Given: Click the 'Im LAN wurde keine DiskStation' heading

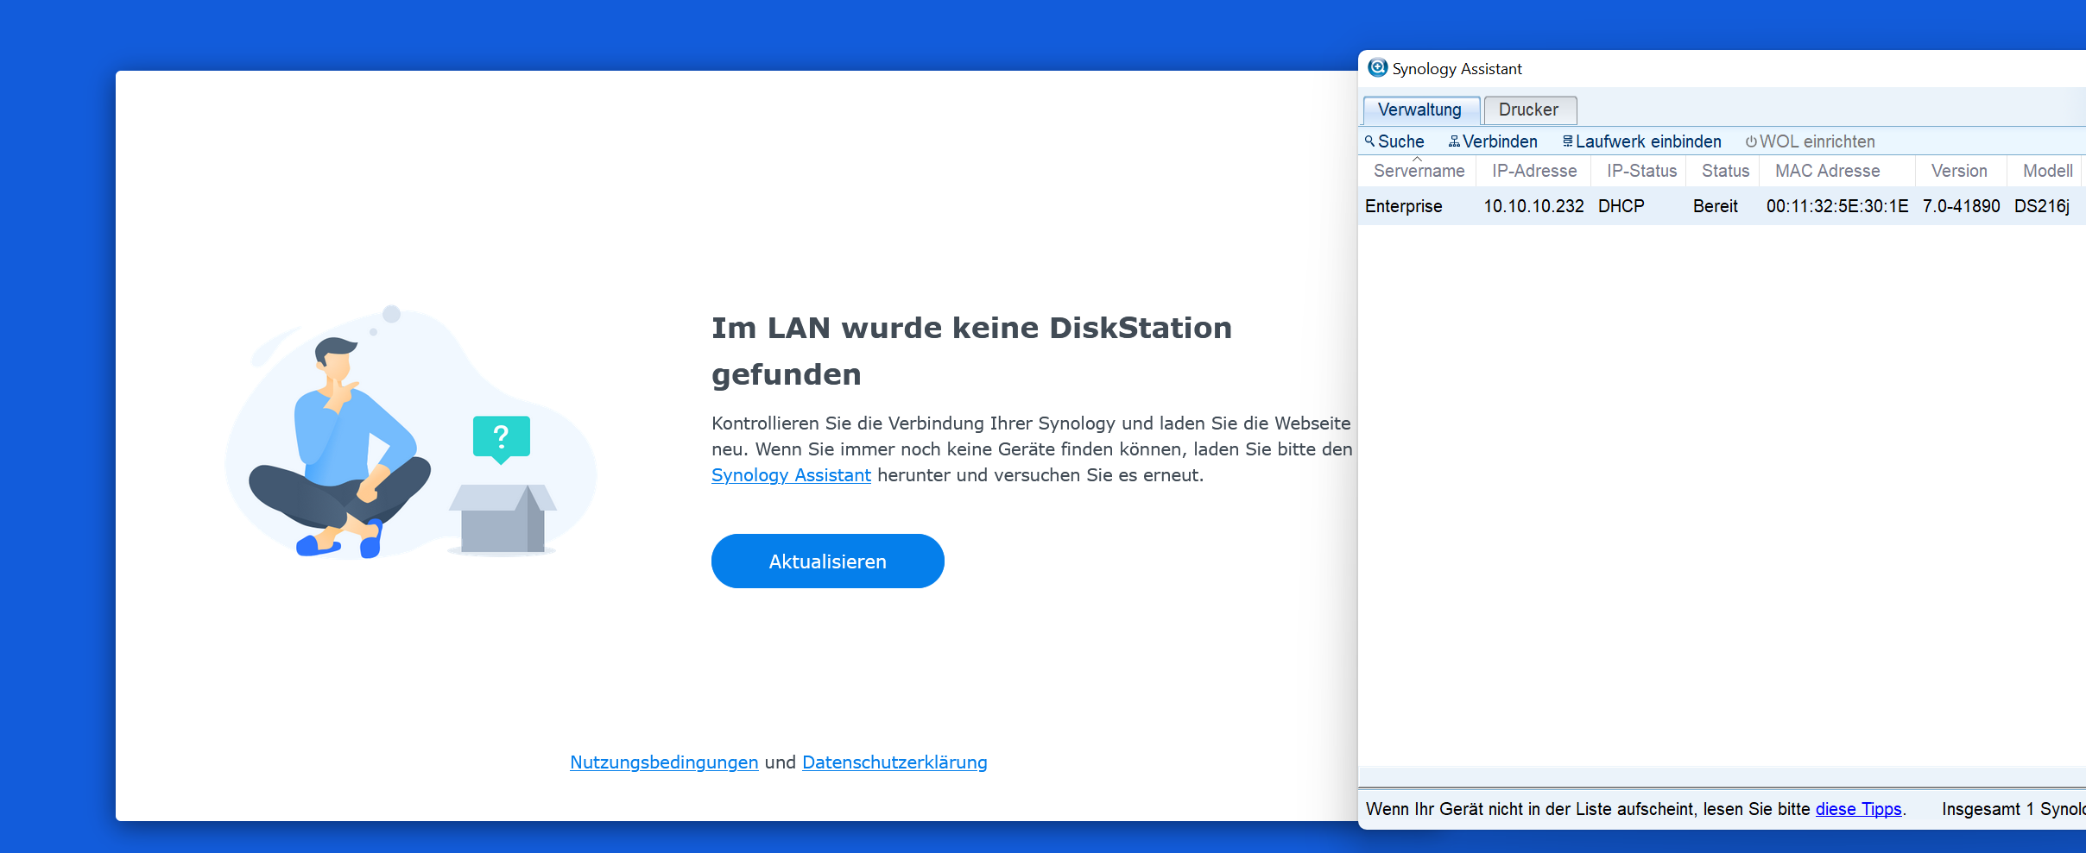Looking at the screenshot, I should click(971, 328).
